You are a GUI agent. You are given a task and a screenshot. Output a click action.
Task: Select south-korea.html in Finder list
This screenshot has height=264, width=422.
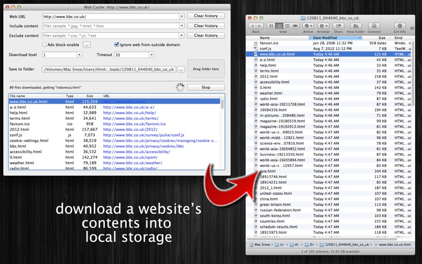329,215
